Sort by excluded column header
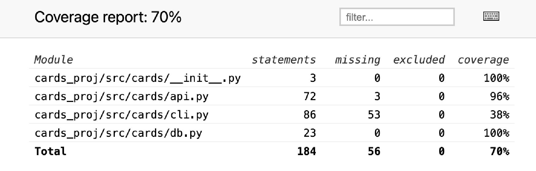This screenshot has height=171, width=536. coord(419,60)
